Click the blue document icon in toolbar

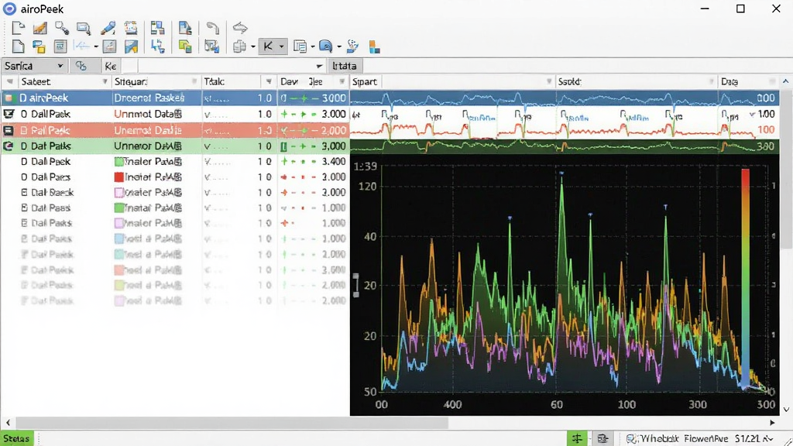[x=185, y=28]
